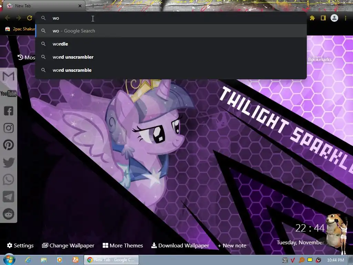
Task: Open the Chrome three-dot menu
Action: click(345, 18)
